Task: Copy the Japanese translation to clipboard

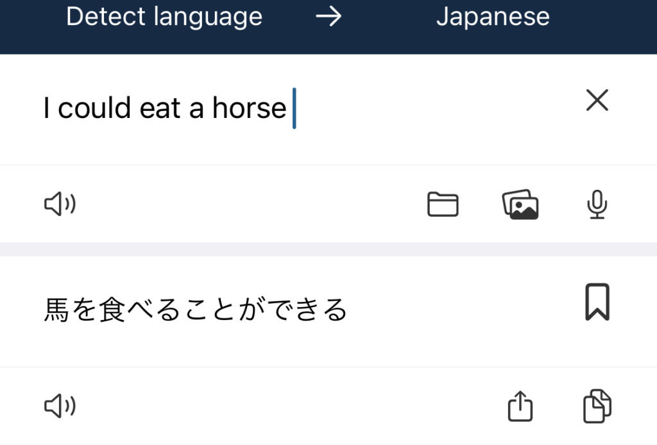Action: pos(597,407)
